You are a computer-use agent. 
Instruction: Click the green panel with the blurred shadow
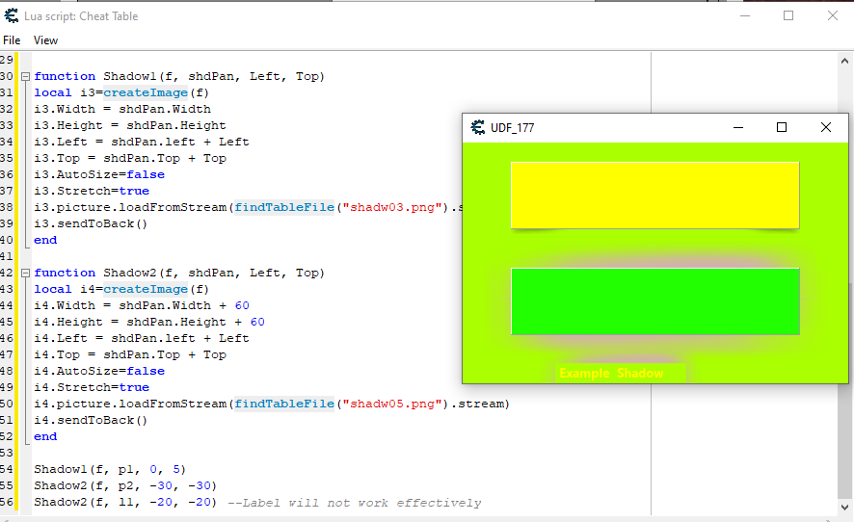tap(654, 300)
